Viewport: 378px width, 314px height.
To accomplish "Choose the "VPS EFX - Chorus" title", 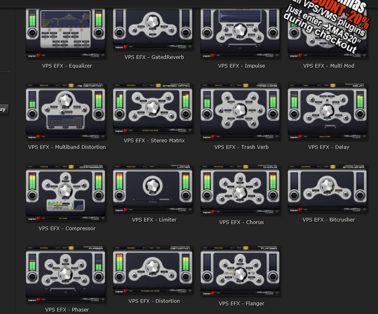I will click(242, 222).
